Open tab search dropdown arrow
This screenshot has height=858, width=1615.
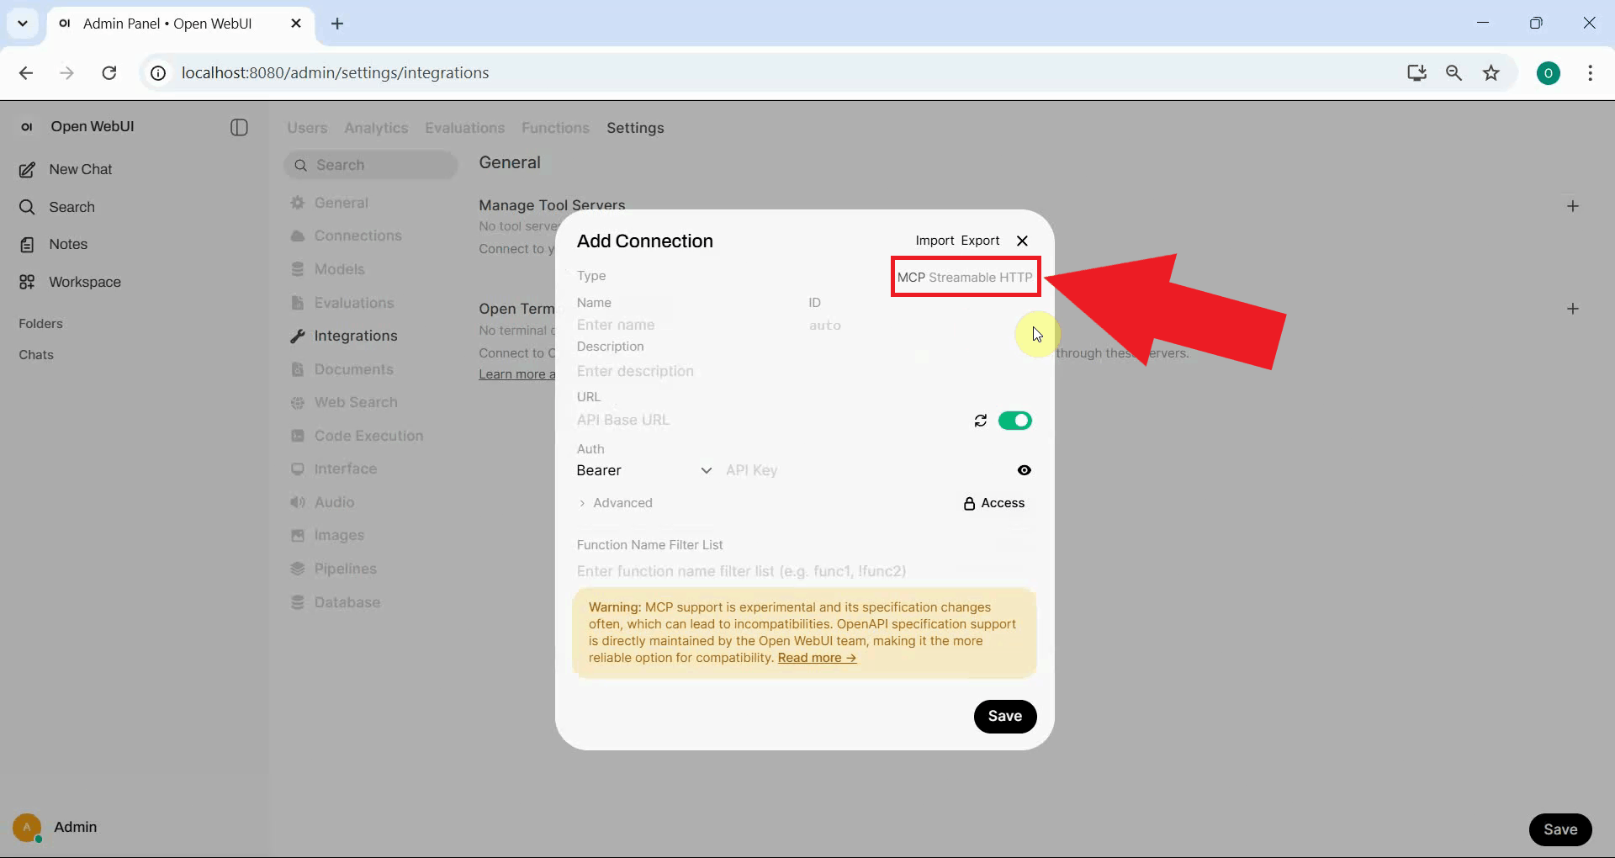point(23,24)
